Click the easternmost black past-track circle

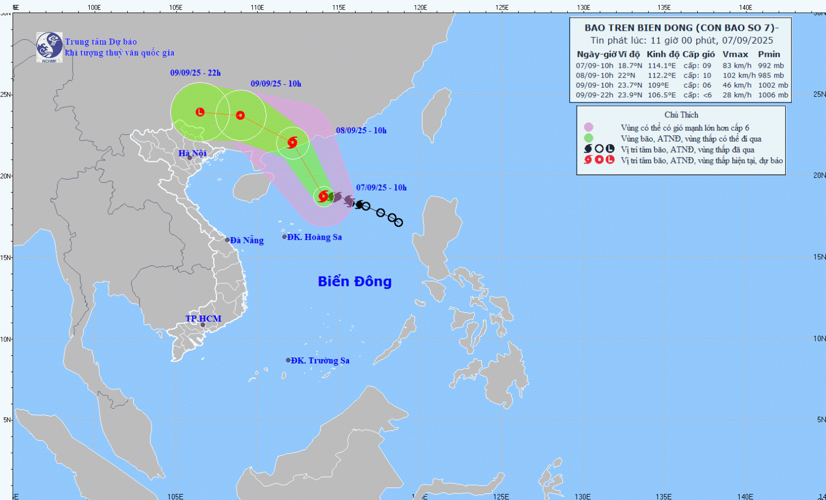(x=399, y=222)
